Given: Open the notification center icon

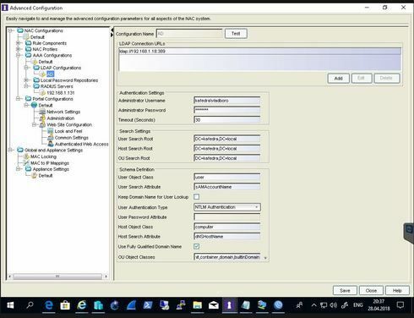Looking at the screenshot, I should (400, 305).
